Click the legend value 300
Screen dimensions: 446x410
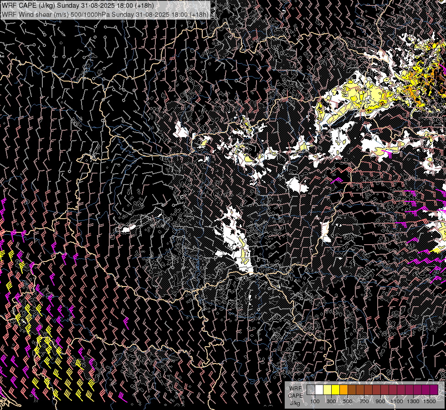click(x=331, y=401)
